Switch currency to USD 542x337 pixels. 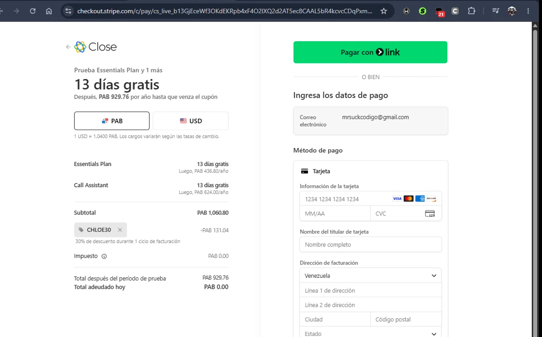tap(190, 121)
